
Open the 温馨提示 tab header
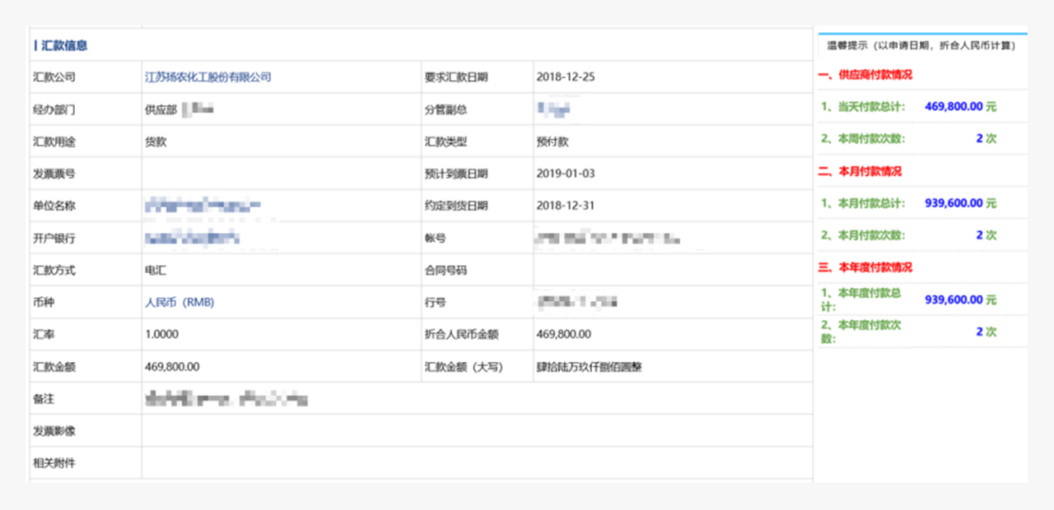(921, 46)
